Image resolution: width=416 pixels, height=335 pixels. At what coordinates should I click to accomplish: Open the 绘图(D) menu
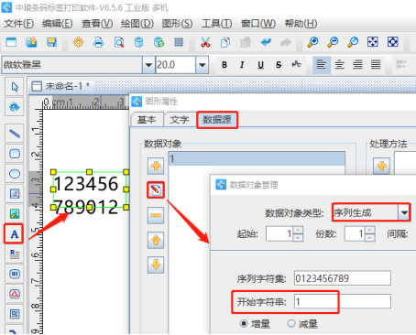(x=137, y=24)
